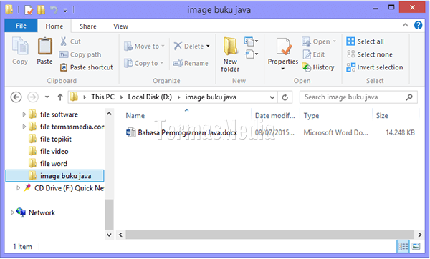The height and width of the screenshot is (259, 430).
Task: Click the search magnifier icon
Action: pos(409,97)
